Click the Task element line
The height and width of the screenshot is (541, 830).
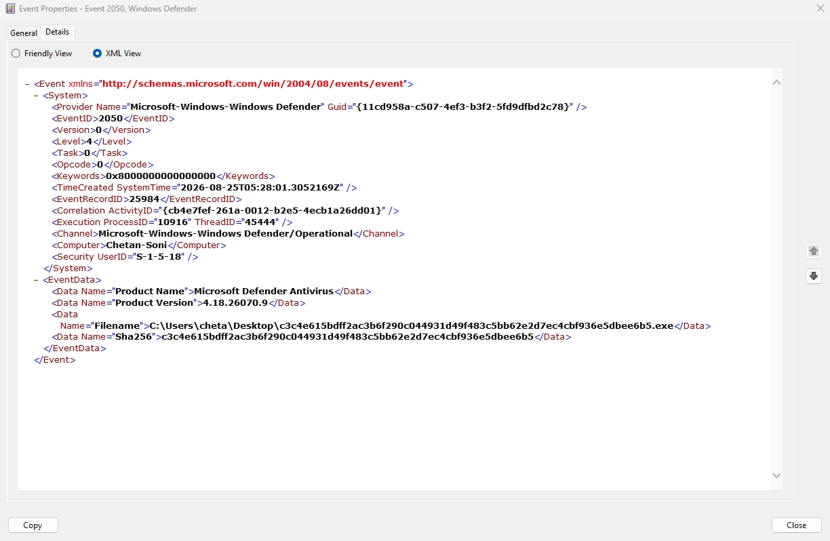tap(90, 153)
